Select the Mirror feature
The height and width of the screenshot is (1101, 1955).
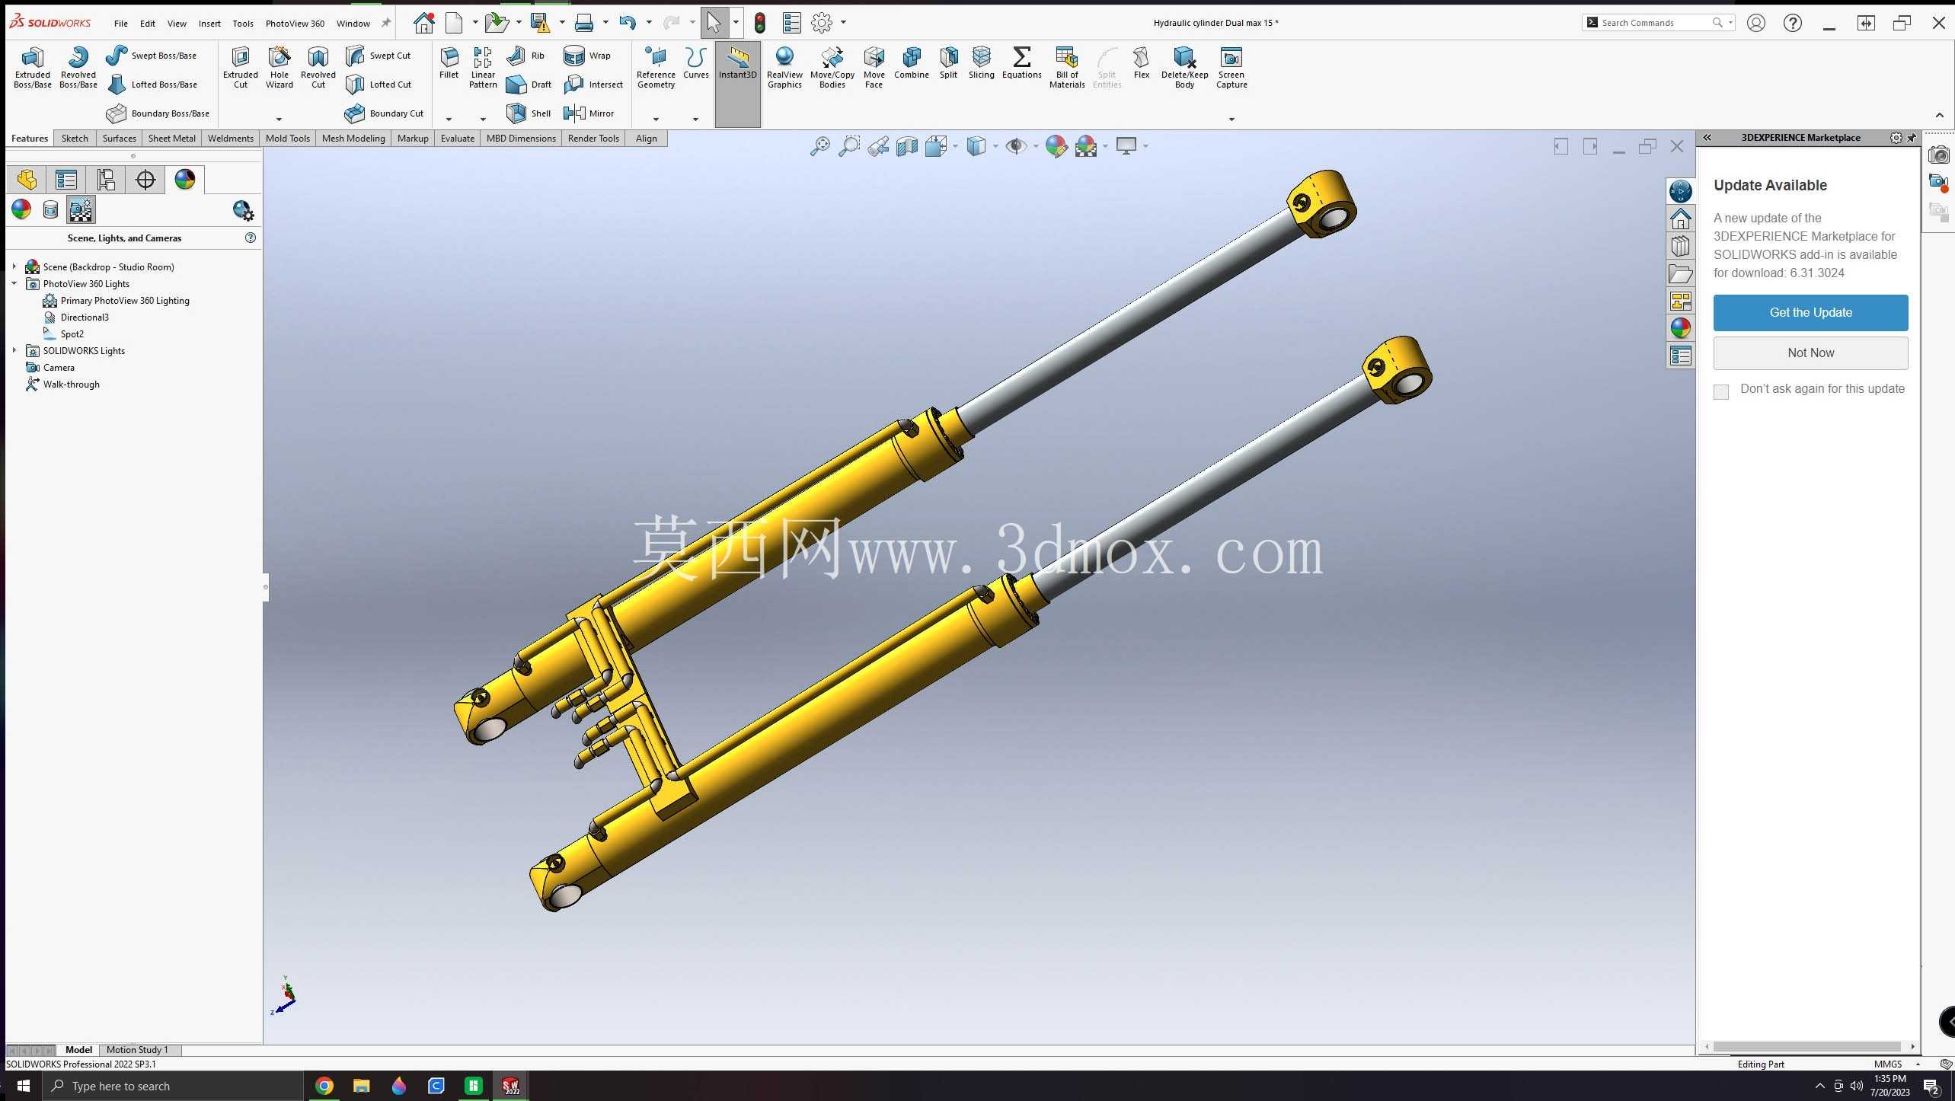click(588, 113)
